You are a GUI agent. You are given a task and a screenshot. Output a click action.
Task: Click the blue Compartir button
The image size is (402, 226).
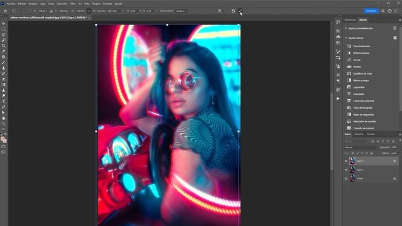click(x=371, y=11)
